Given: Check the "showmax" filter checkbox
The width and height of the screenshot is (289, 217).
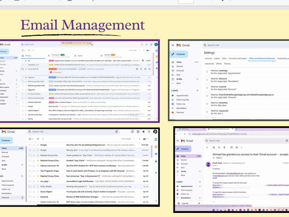Looking at the screenshot, I should [x=207, y=104].
